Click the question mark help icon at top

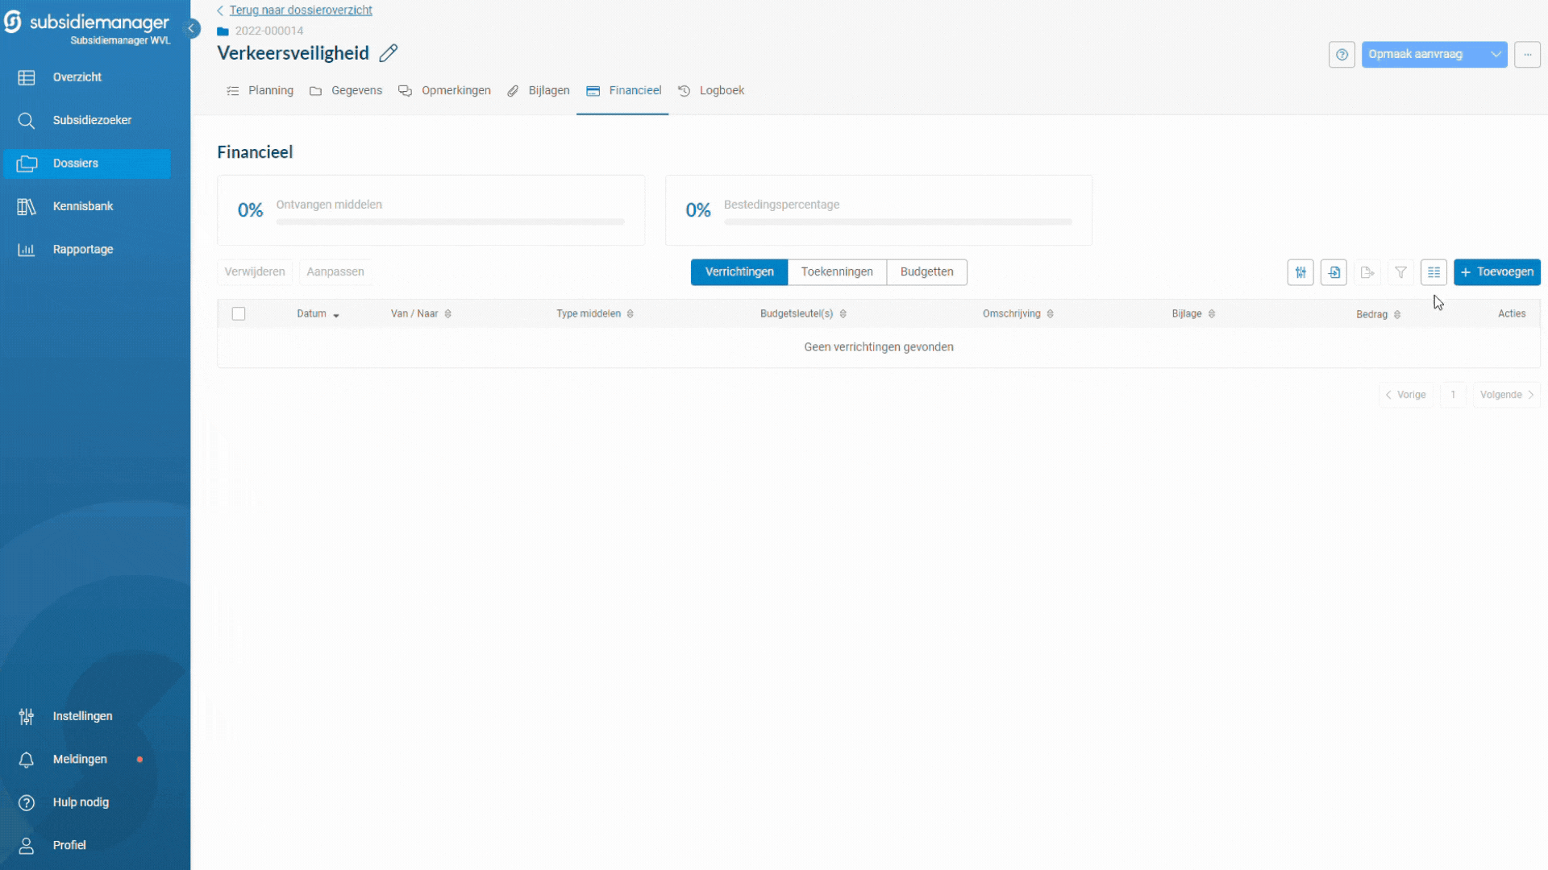1342,55
